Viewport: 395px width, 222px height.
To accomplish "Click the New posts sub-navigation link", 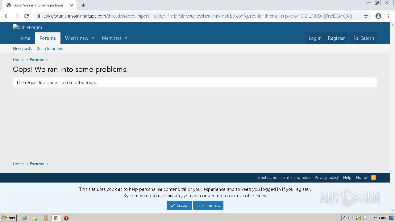I will [23, 48].
